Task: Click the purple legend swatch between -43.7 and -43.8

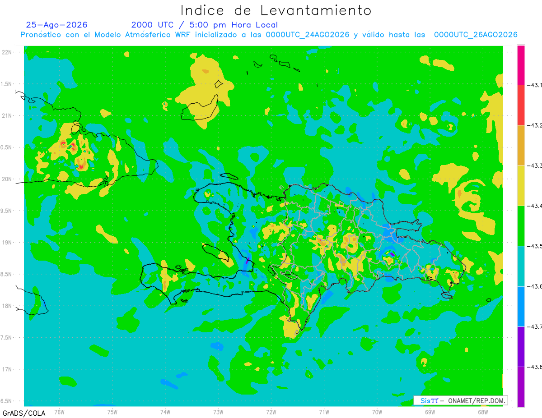Action: [x=521, y=346]
